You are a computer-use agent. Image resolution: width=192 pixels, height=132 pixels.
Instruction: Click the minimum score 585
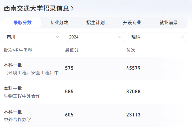coord(69,92)
